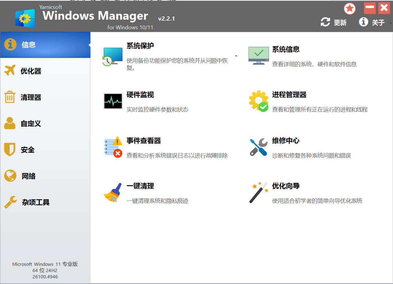
Task: Open 进程管理器 using its gear icon
Action: [x=258, y=101]
